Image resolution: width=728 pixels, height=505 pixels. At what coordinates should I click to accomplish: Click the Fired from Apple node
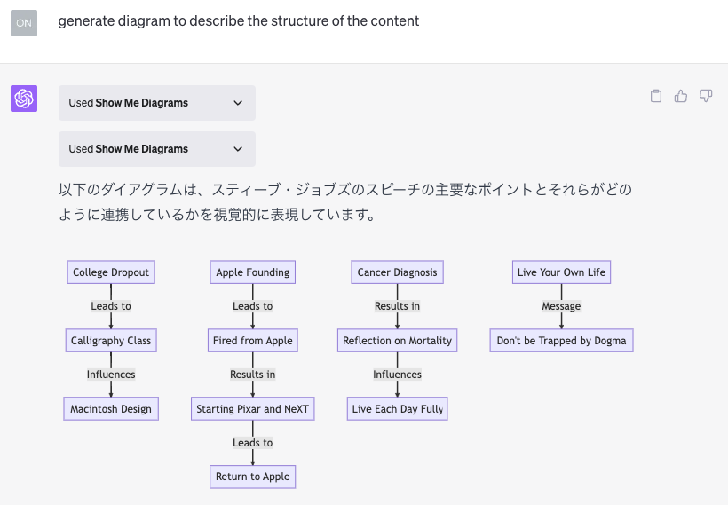coord(253,341)
